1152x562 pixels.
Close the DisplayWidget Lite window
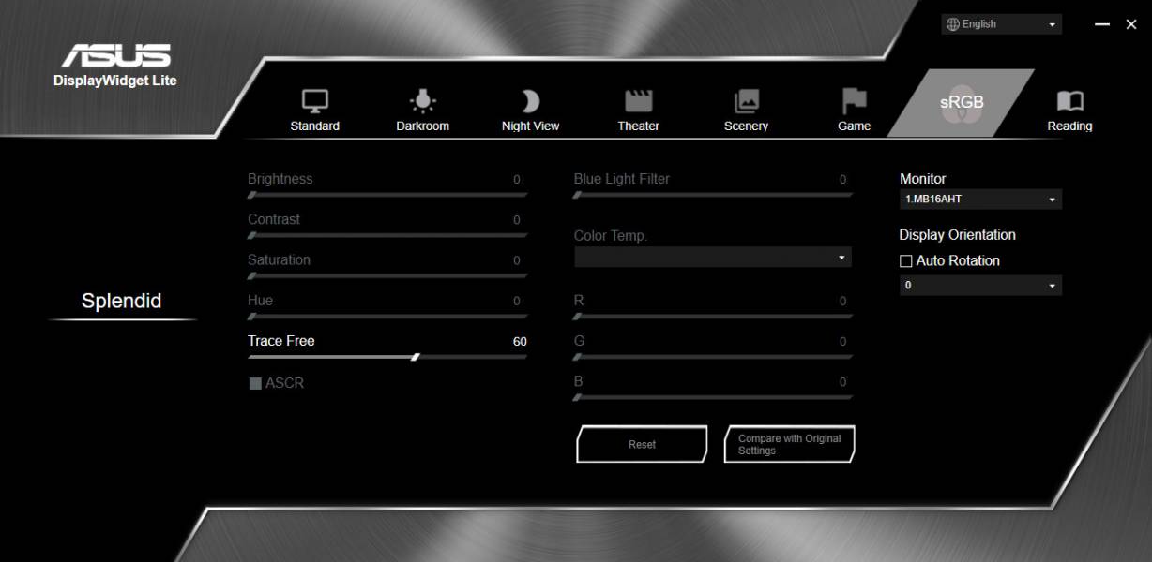1131,24
